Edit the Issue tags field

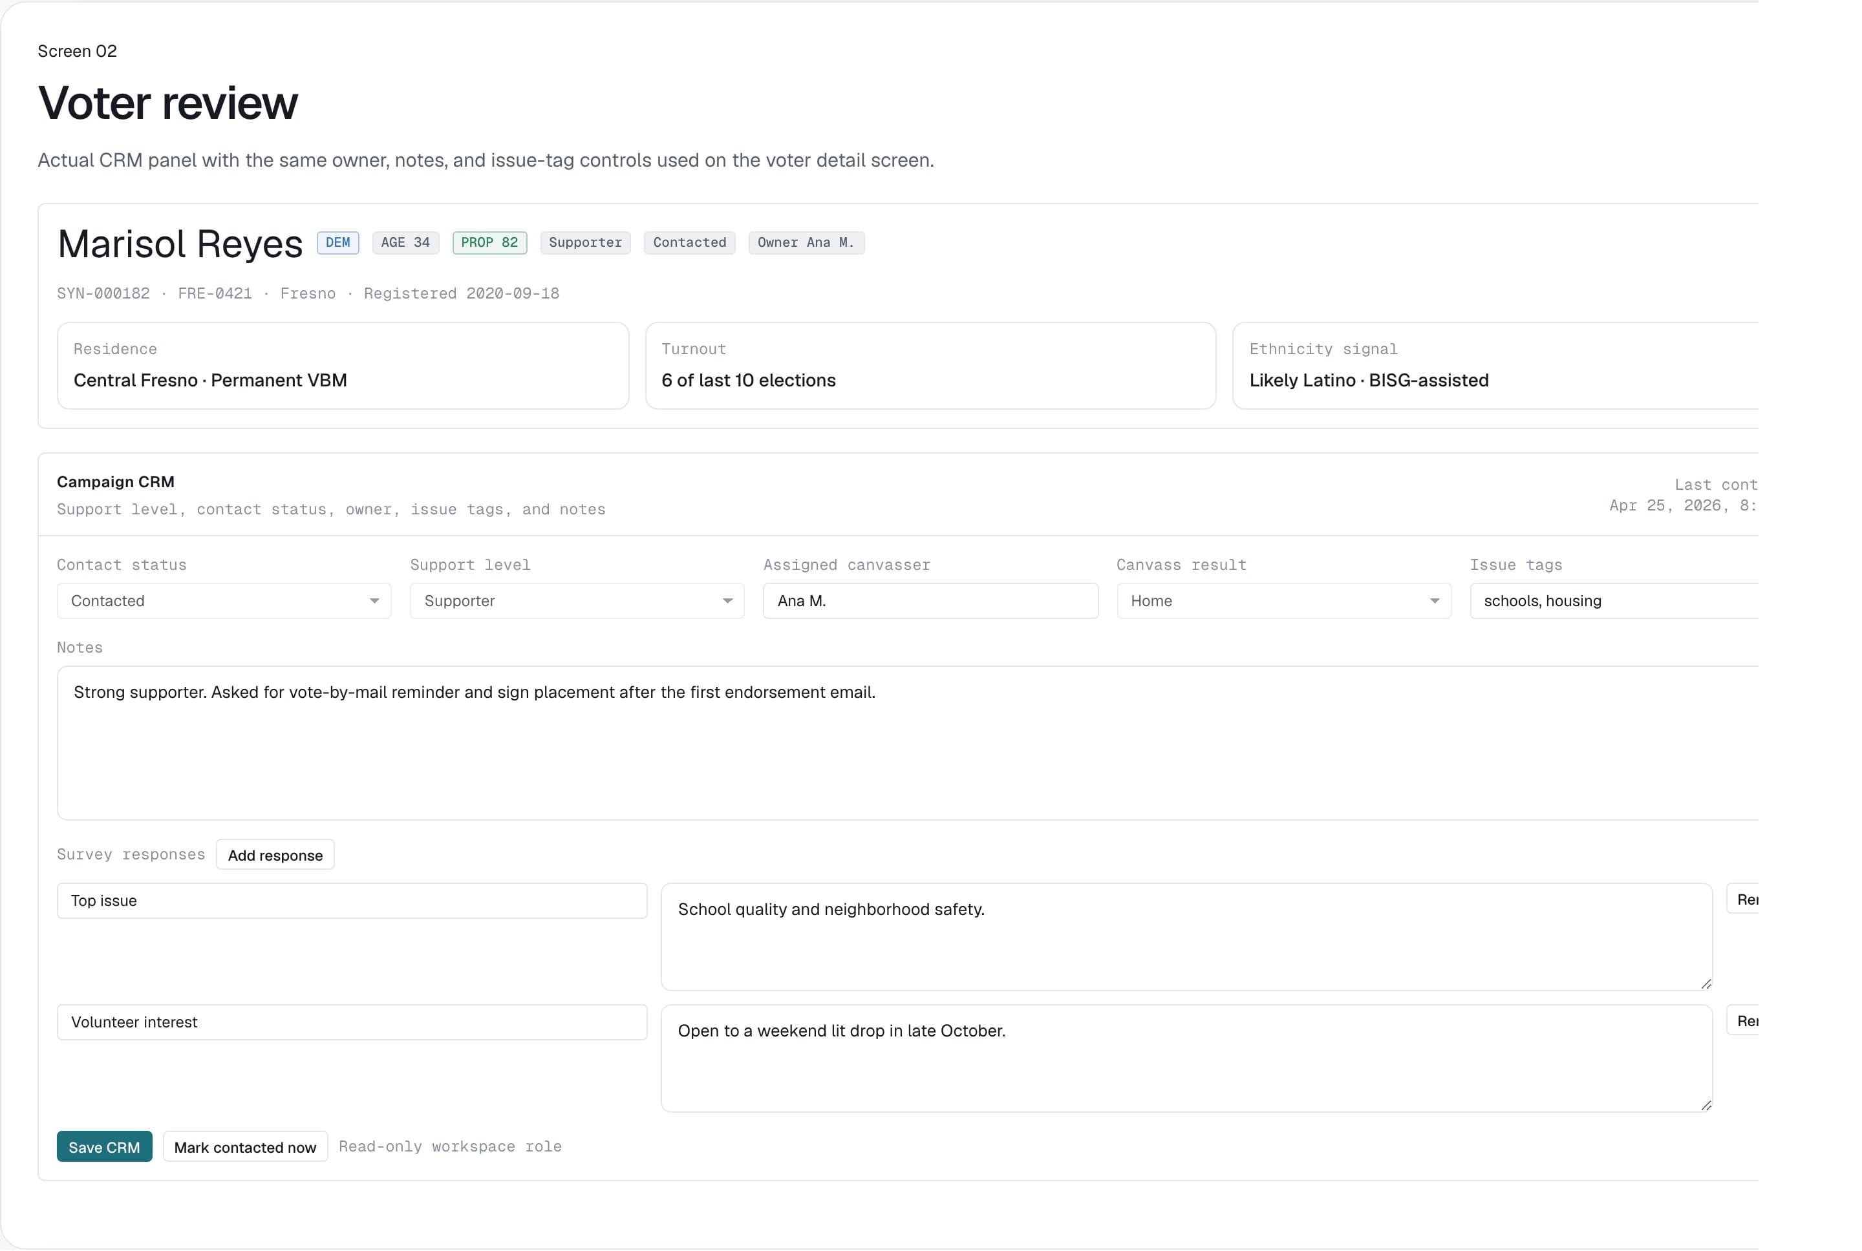(x=1612, y=601)
